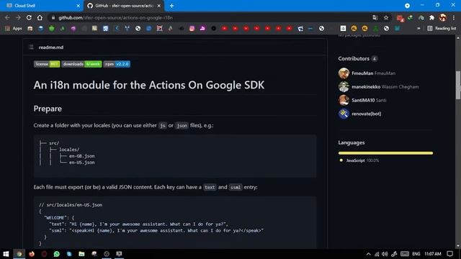The image size is (461, 259).
Task: Open the browser home page
Action: (40, 17)
